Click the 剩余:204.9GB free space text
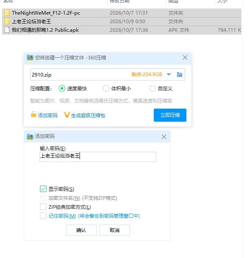The image size is (250, 258). (147, 74)
